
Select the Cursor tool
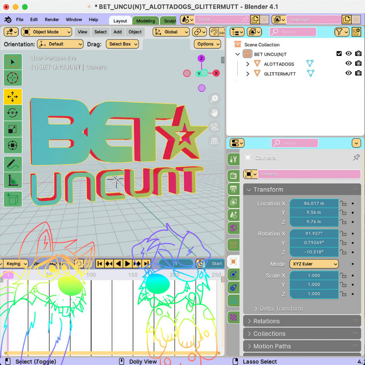13,78
